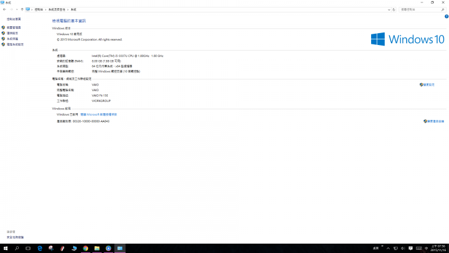Select the System and Security breadcrumb
Viewport: 449px width, 253px height.
click(x=57, y=9)
